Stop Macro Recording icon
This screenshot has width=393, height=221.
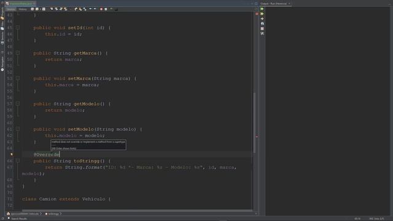point(106,9)
